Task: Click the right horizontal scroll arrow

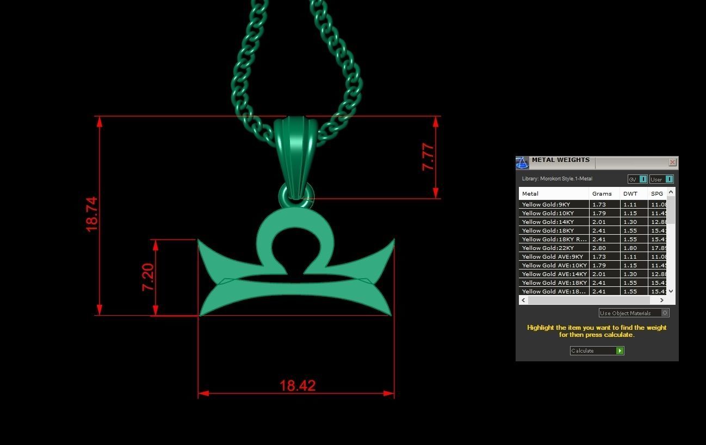Action: (662, 300)
